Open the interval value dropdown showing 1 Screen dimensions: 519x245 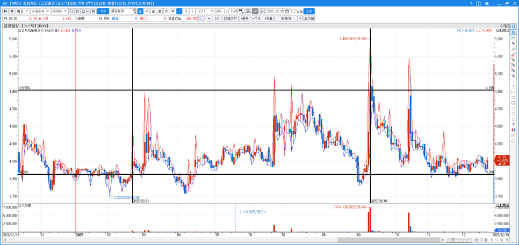212,11
